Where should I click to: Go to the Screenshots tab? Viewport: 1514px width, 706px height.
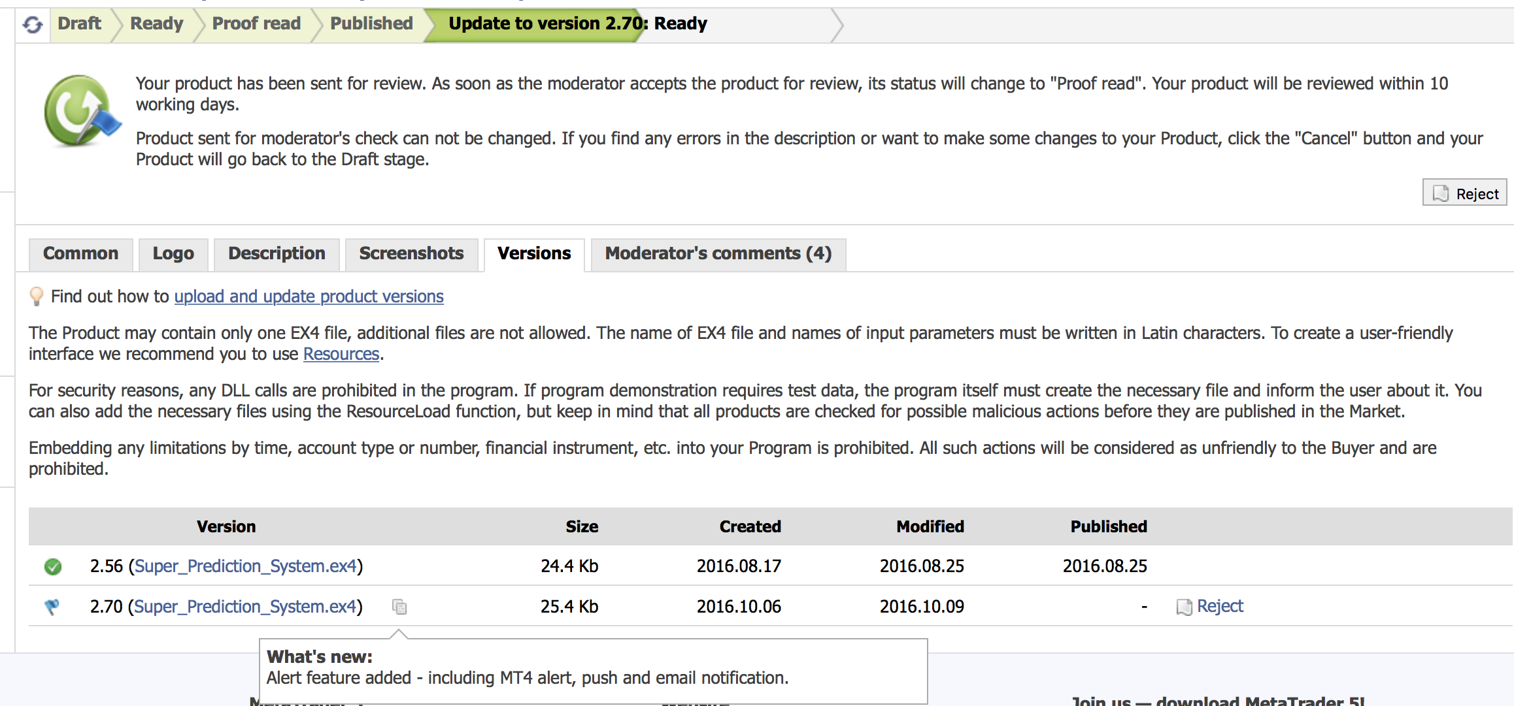[411, 253]
